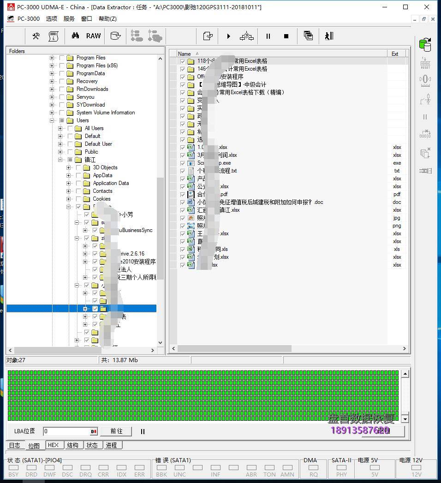Open the 服务 menu

(x=69, y=19)
